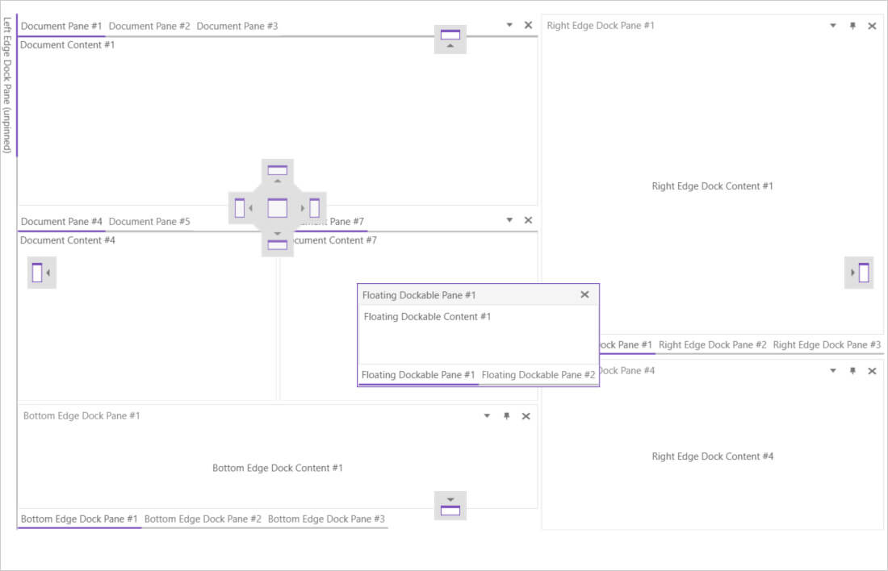Toggle pin on Right Edge Dock Pane #1
Screen dimensions: 888x571
click(852, 26)
